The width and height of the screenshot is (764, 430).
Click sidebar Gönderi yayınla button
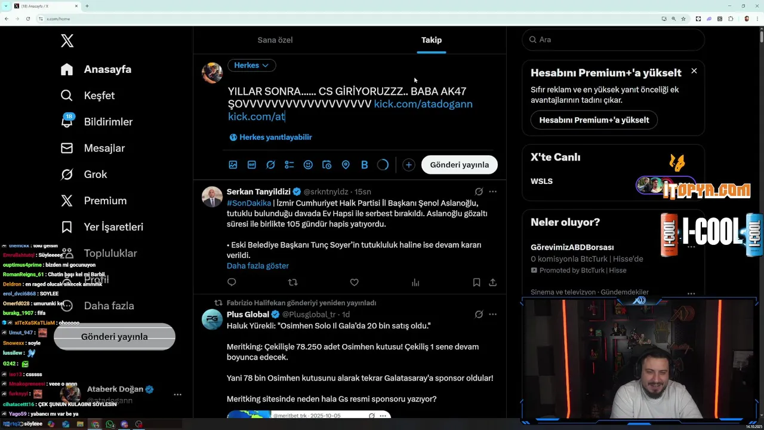click(115, 337)
